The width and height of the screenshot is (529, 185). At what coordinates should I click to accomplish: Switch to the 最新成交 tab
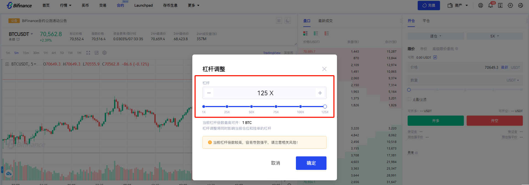coord(325,21)
